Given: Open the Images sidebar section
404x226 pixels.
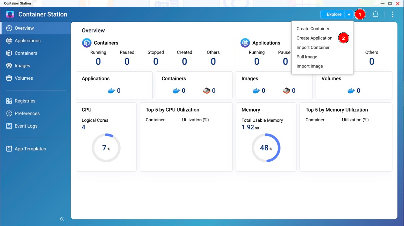Looking at the screenshot, I should pos(22,66).
